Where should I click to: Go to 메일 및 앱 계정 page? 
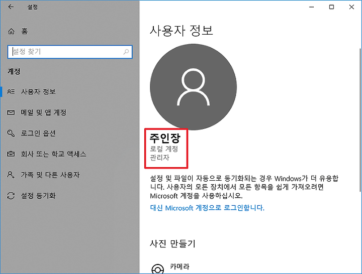pyautogui.click(x=43, y=112)
